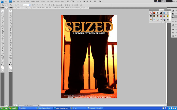
Task: Open the Filter menu
Action: pyautogui.click(x=38, y=1)
